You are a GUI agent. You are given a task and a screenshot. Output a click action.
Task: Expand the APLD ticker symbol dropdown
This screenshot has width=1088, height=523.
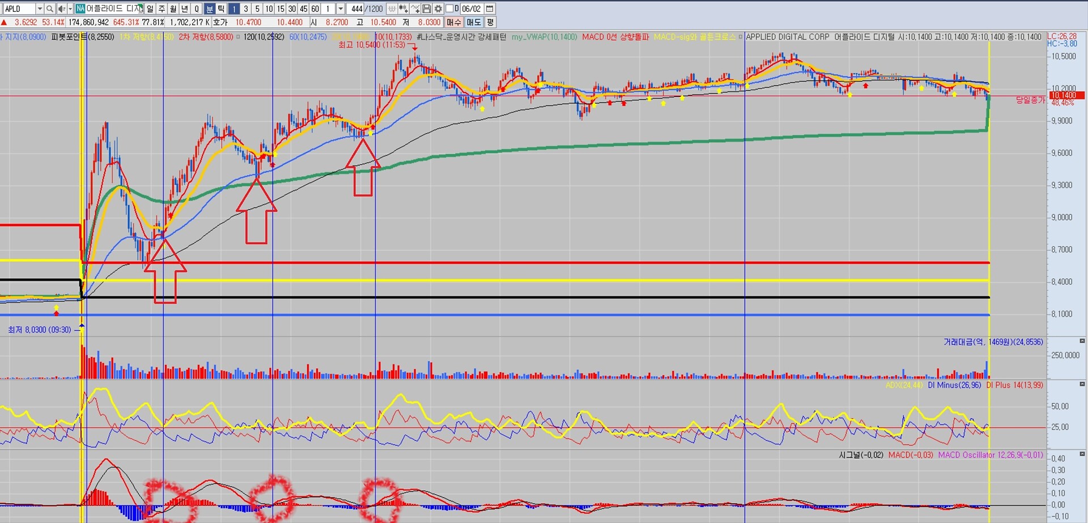(39, 8)
